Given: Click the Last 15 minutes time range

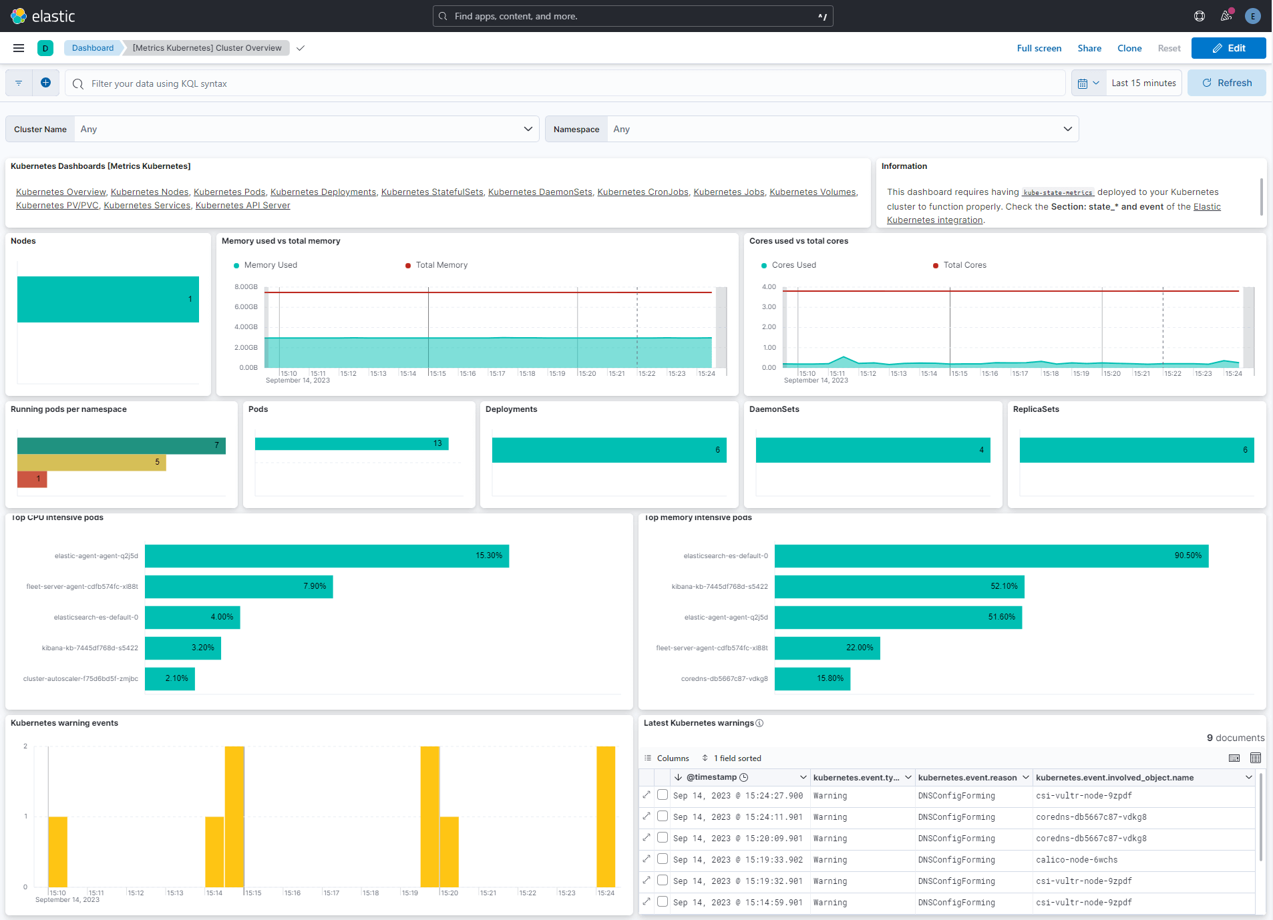Looking at the screenshot, I should click(1143, 83).
